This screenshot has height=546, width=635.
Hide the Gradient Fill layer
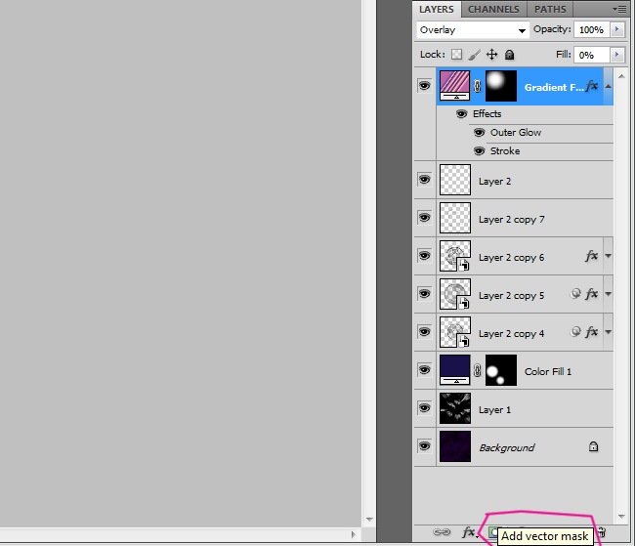point(424,85)
